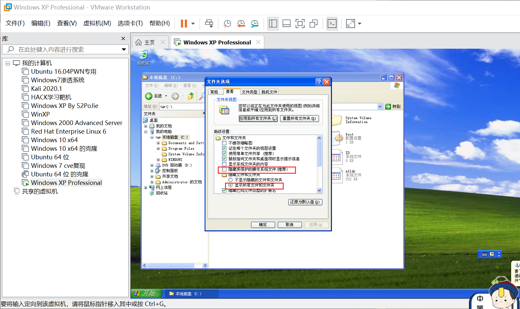Switch to the 常规 tab in Folder Options

tap(214, 92)
